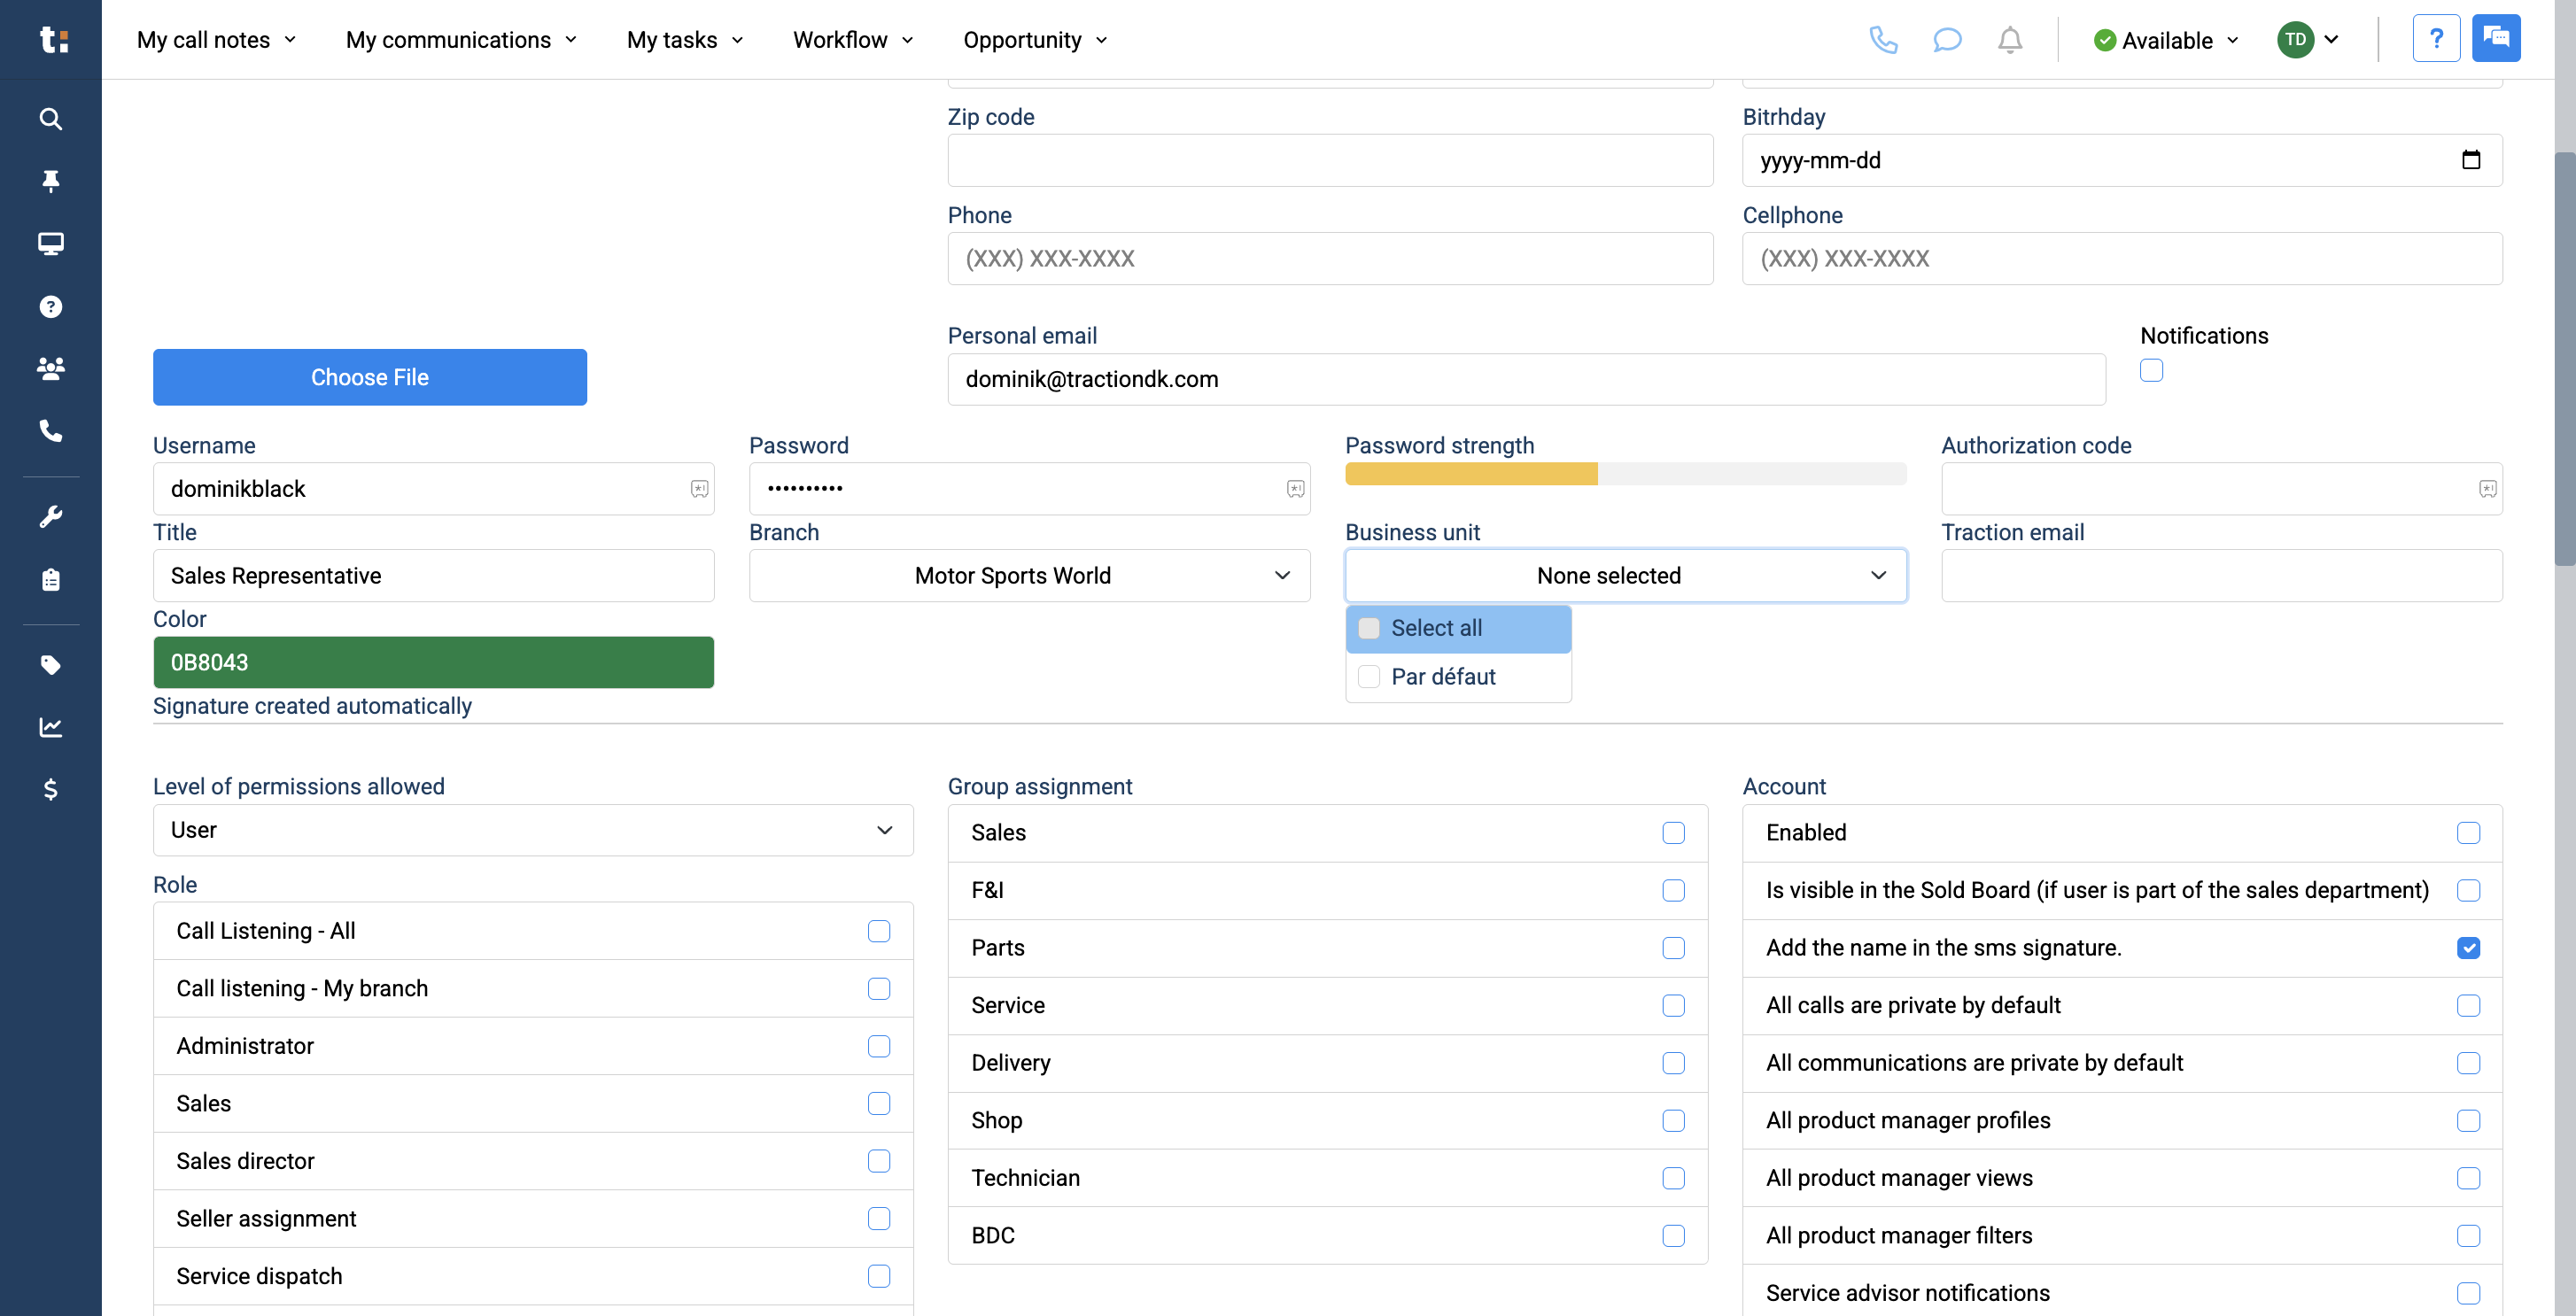This screenshot has height=1316, width=2576.
Task: Select the pin icon in the sidebar
Action: click(50, 181)
